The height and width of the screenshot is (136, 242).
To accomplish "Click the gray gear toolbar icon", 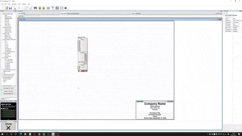I will coord(48,8).
